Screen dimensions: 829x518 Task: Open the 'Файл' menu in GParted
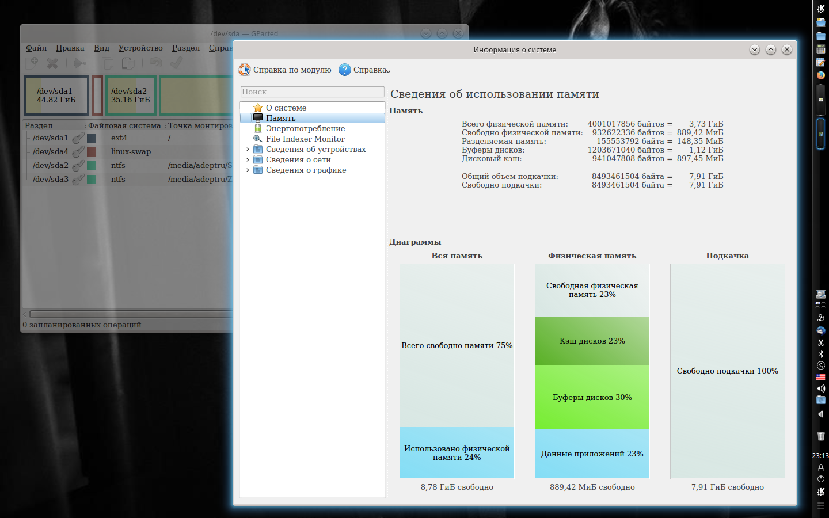[x=36, y=48]
